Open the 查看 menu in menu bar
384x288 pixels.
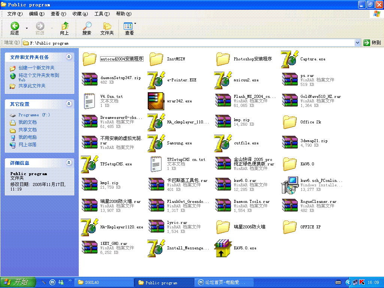[58, 14]
